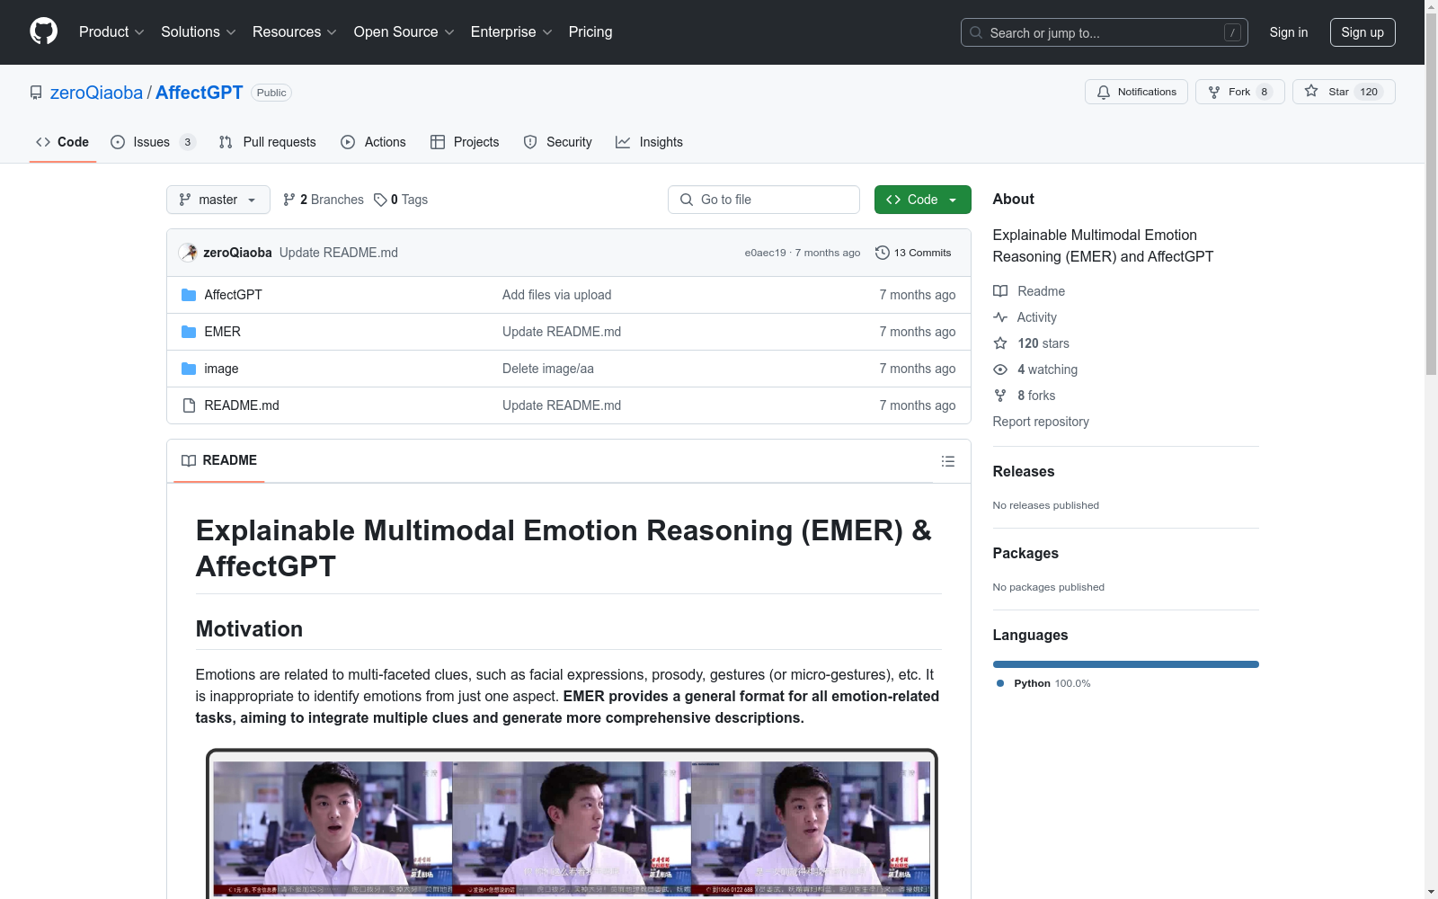Click the README outline list icon
The width and height of the screenshot is (1438, 899).
(x=947, y=461)
